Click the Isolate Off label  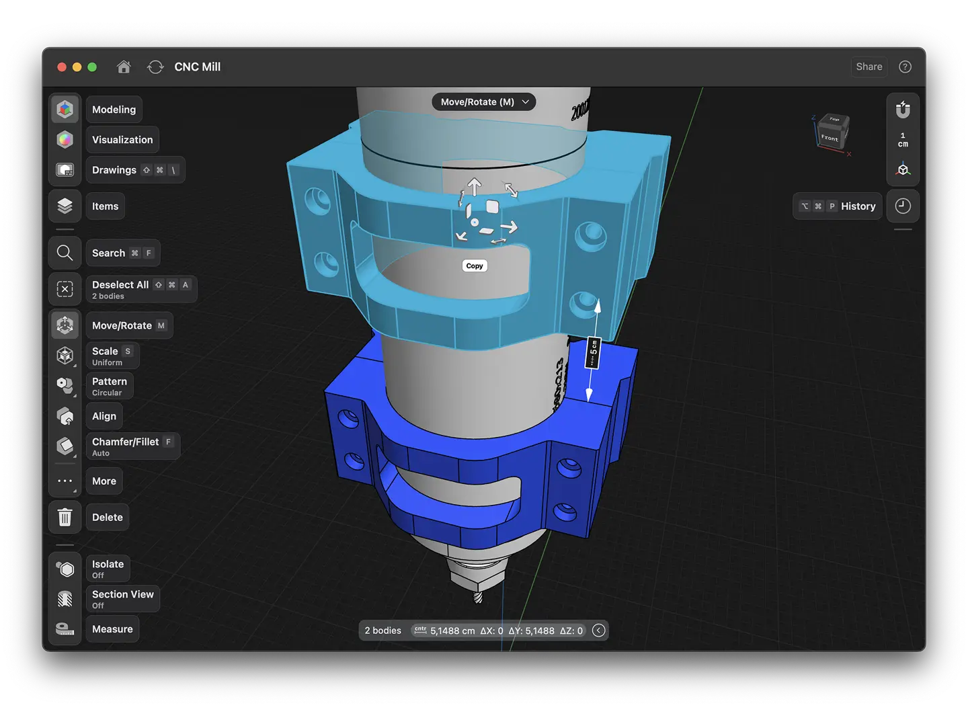click(108, 569)
